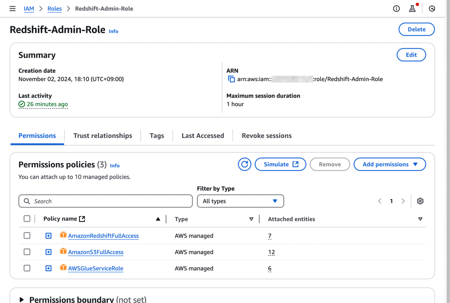450x303 pixels.
Task: Select the AmazonRedshiftFullAccess policy checkbox
Action: tap(27, 236)
